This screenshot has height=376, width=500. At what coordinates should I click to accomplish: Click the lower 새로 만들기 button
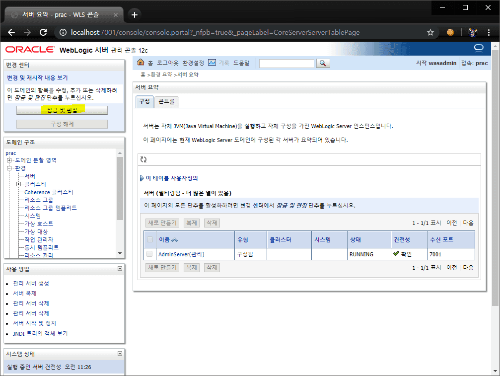tap(162, 268)
